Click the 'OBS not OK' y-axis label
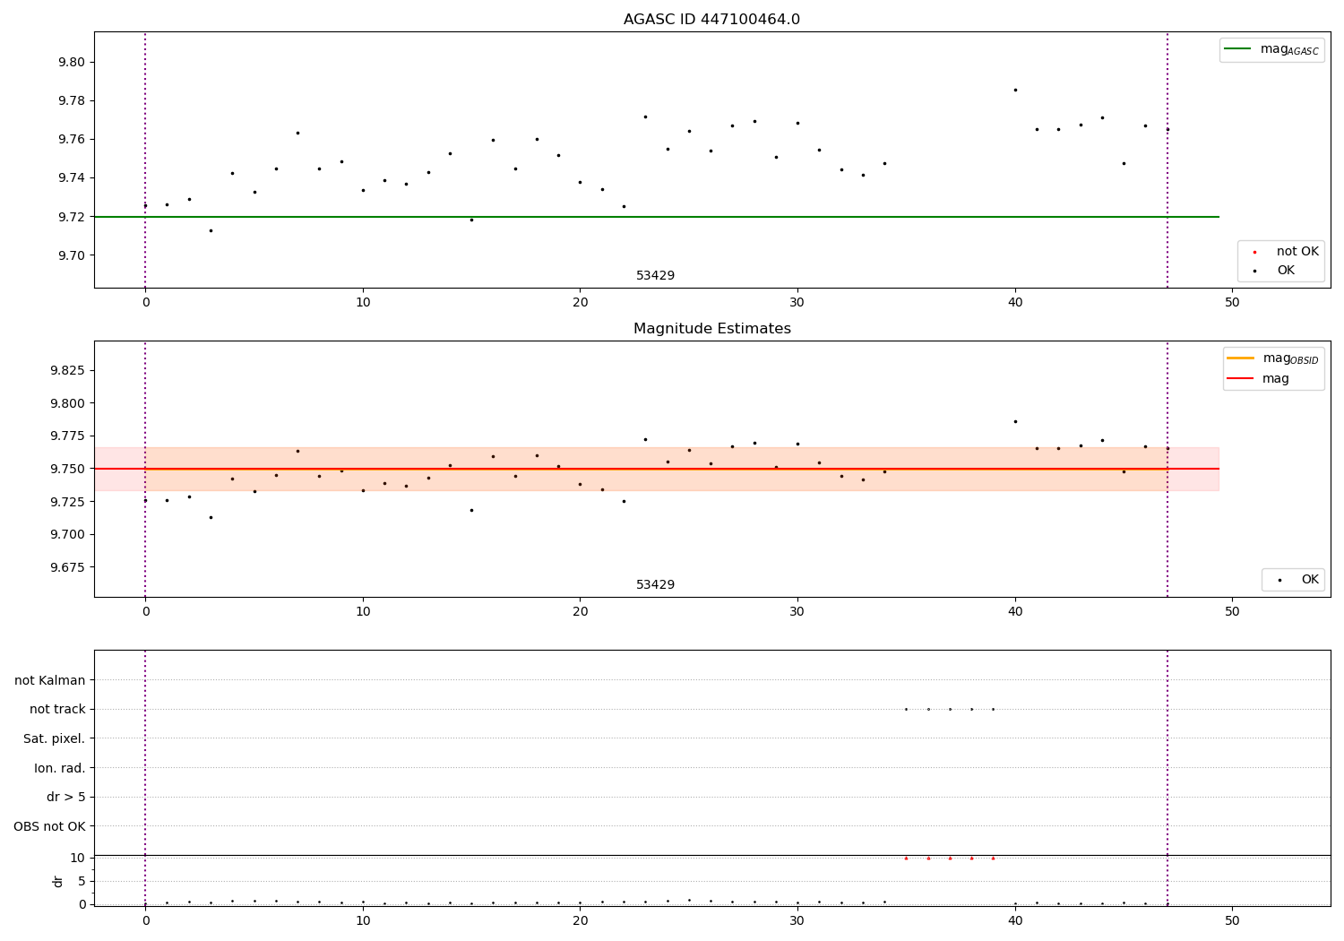The height and width of the screenshot is (941, 1344). click(x=49, y=826)
